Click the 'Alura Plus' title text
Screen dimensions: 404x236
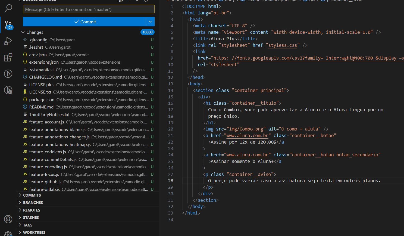coord(224,39)
